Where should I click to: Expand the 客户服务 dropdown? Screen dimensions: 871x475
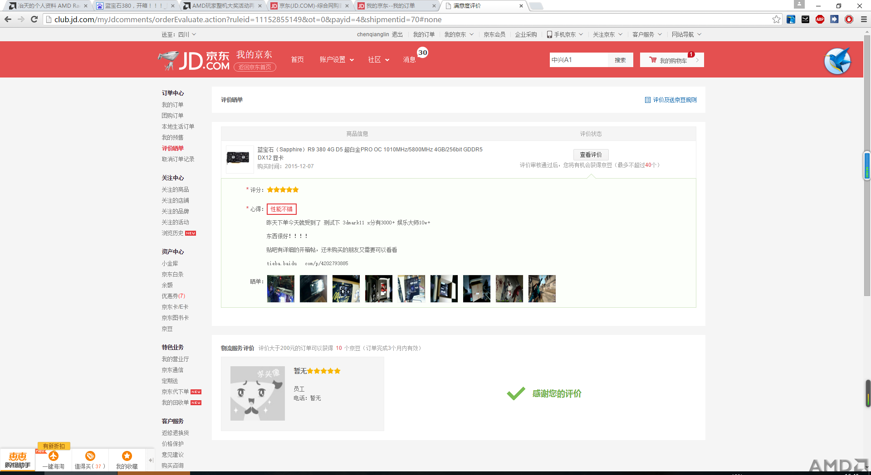point(647,34)
